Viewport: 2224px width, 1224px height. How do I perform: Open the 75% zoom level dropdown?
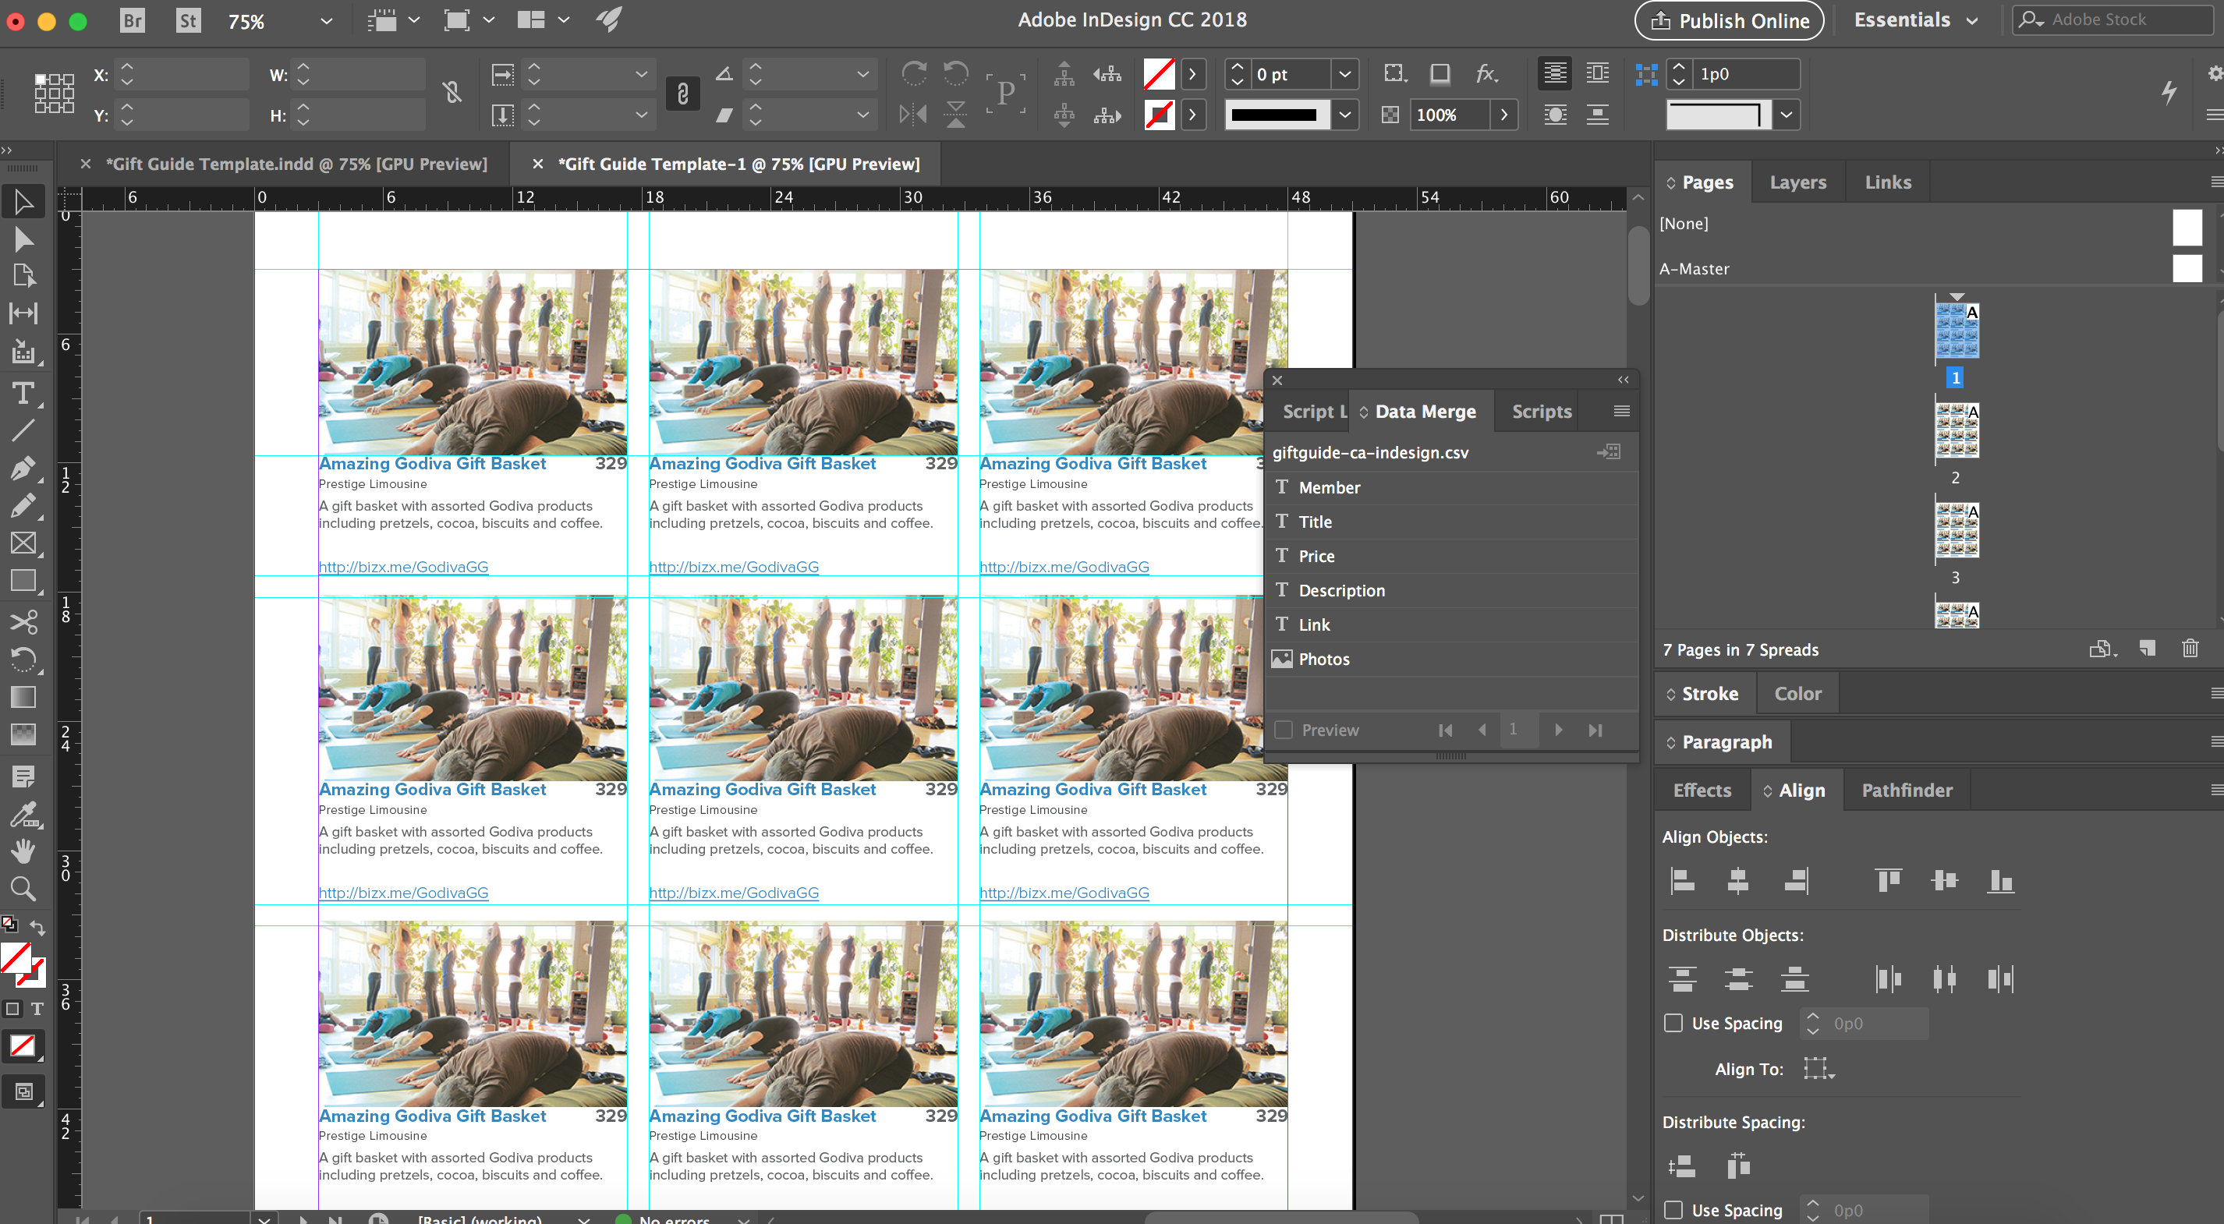[325, 21]
